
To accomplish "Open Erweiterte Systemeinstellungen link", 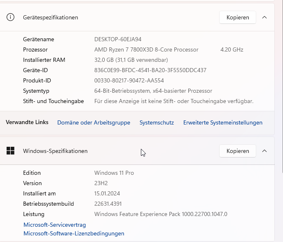I will [223, 122].
